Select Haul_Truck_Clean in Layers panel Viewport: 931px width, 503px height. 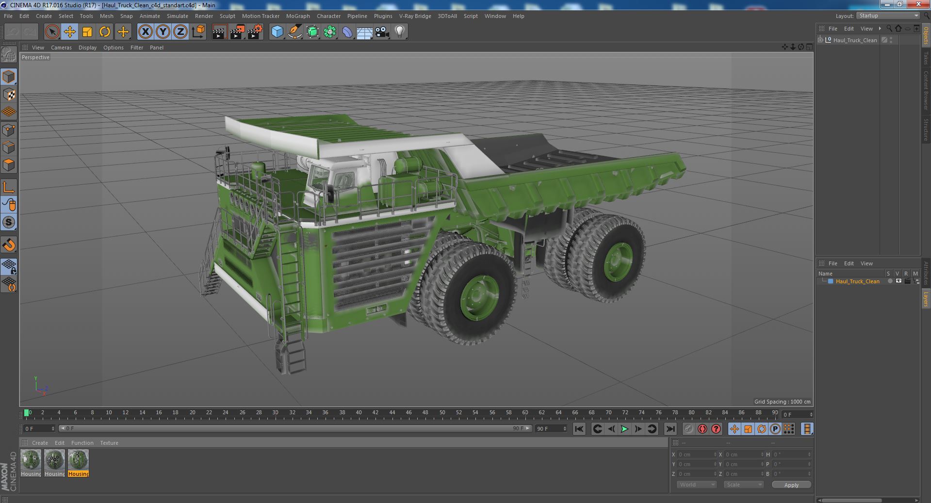click(x=857, y=281)
